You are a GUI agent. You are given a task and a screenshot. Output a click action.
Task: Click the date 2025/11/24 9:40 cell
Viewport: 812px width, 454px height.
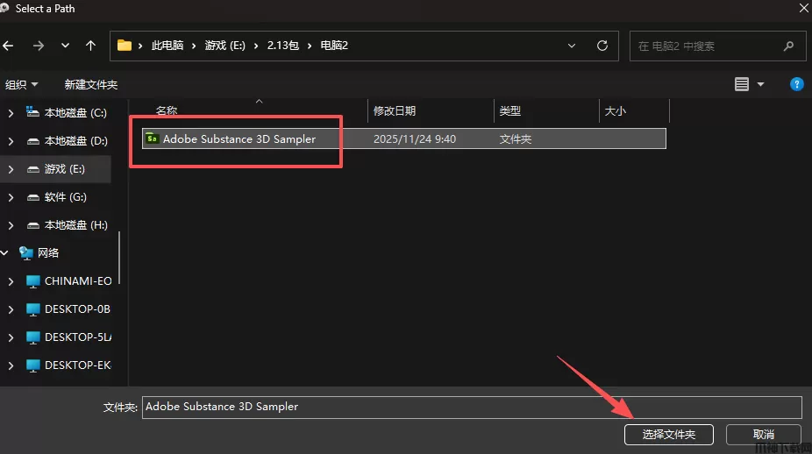[415, 138]
